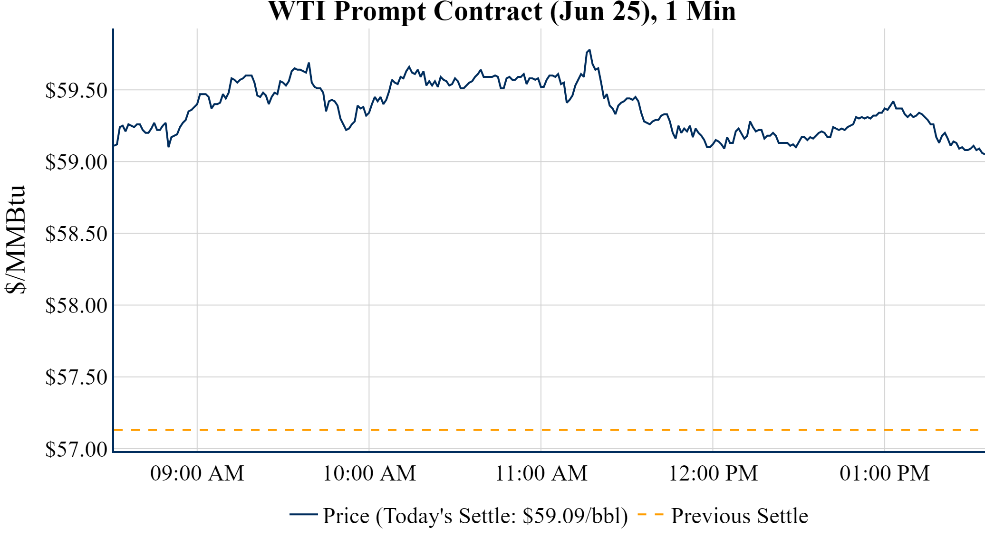Select the $57.50 y-axis tick label
Screen dimensions: 1004x547
pos(76,377)
